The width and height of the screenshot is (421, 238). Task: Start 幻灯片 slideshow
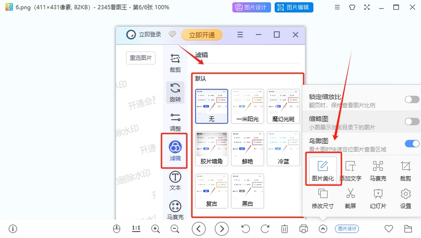click(378, 198)
